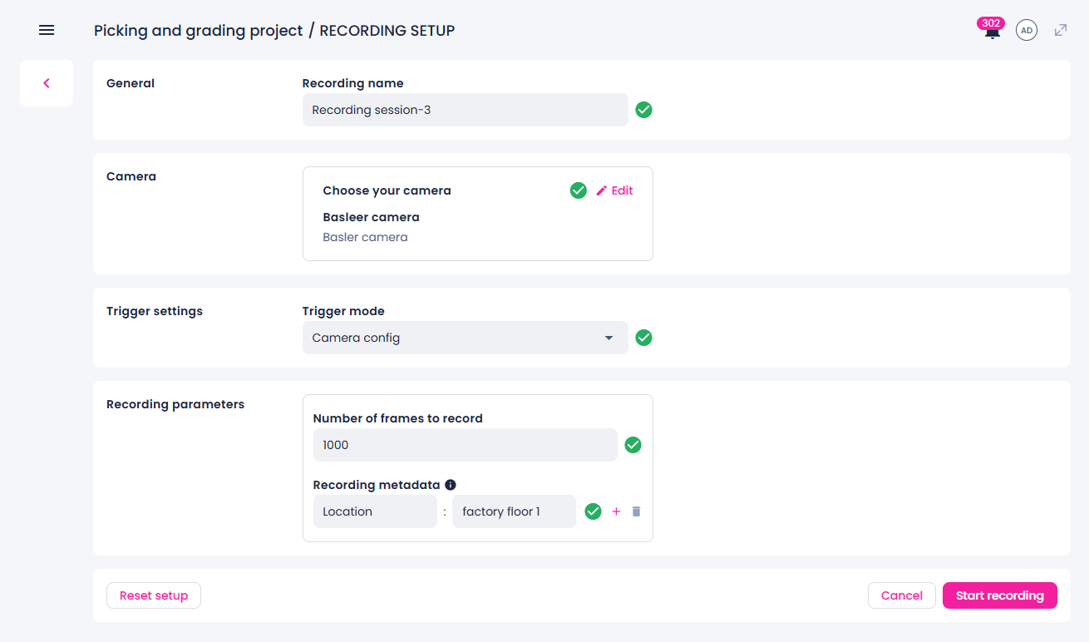Screen dimensions: 1089x642
Task: Click green checkmark in metadata row
Action: pyautogui.click(x=593, y=511)
